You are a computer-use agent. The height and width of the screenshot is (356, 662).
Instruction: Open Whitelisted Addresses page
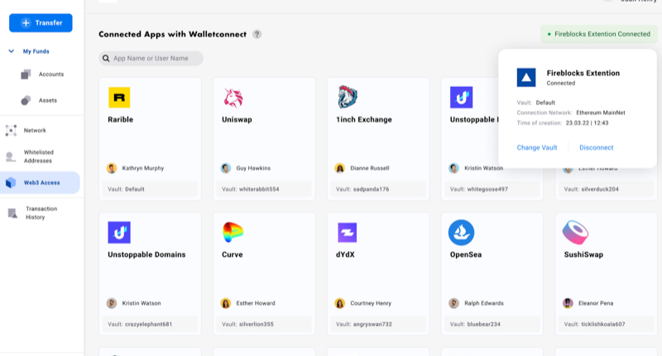tap(38, 156)
